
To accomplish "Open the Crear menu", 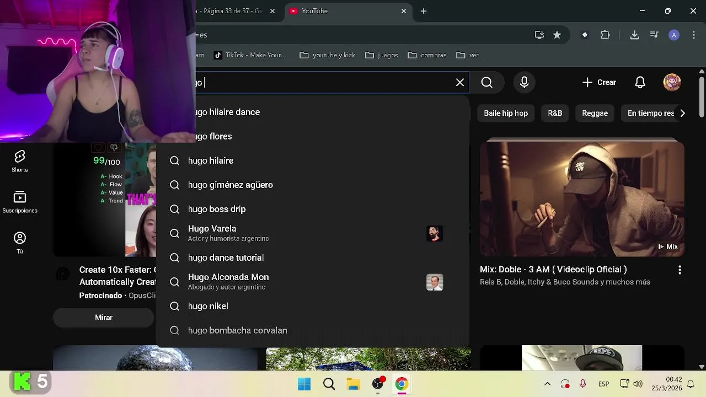I will point(599,82).
